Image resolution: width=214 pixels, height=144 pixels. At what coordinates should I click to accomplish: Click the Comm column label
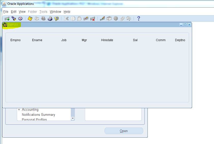tap(161, 40)
